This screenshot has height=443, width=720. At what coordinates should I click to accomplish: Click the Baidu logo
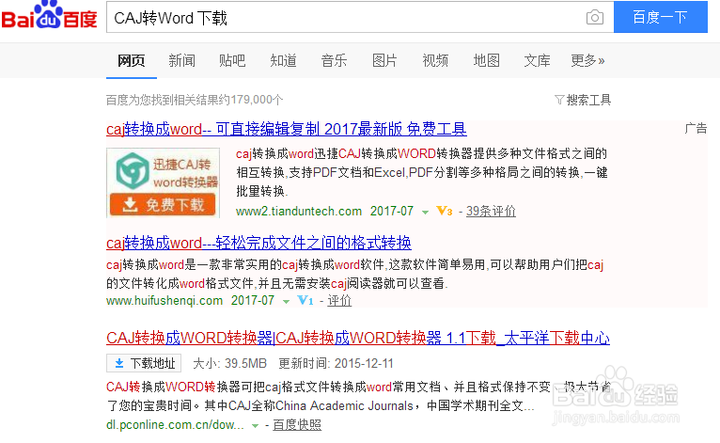coord(50,16)
